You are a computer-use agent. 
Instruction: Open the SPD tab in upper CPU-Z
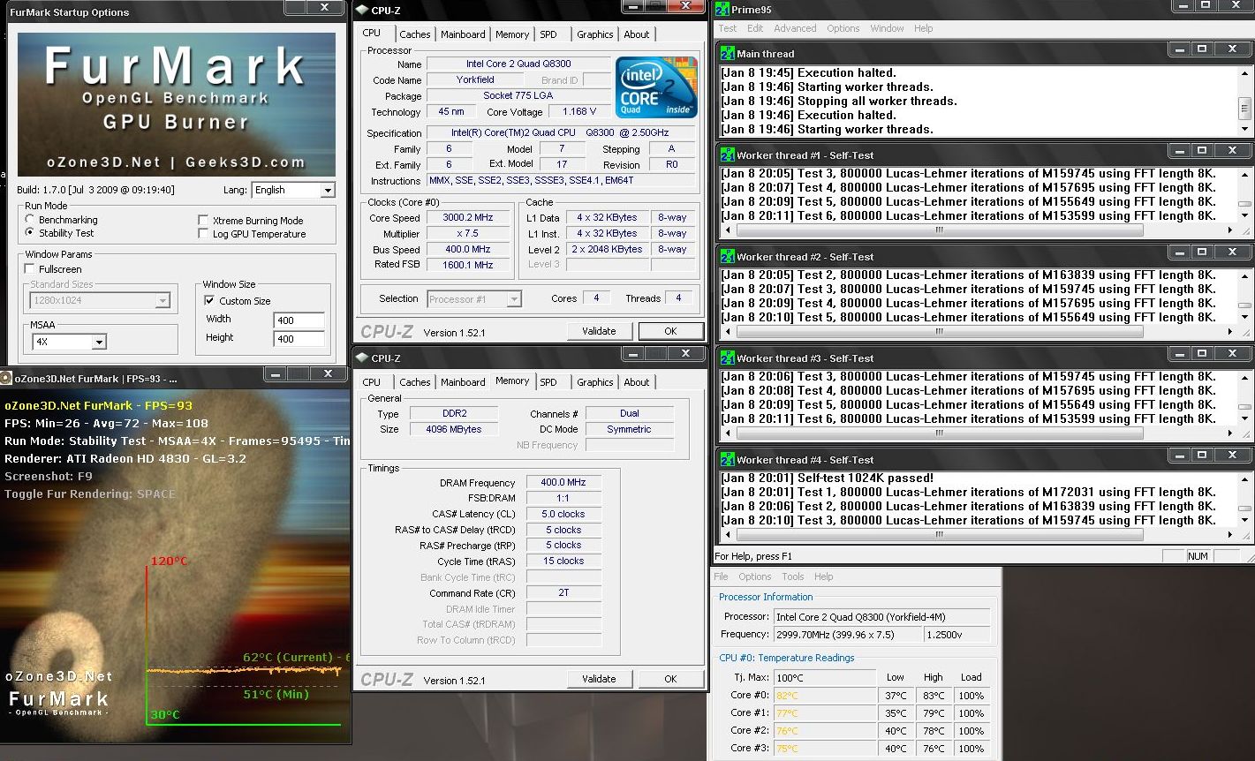pos(548,34)
